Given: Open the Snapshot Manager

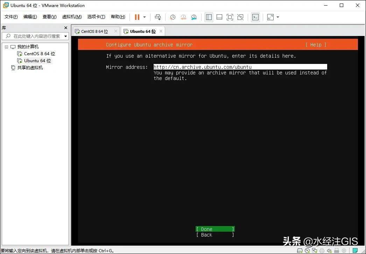Looking at the screenshot, I should (194, 17).
